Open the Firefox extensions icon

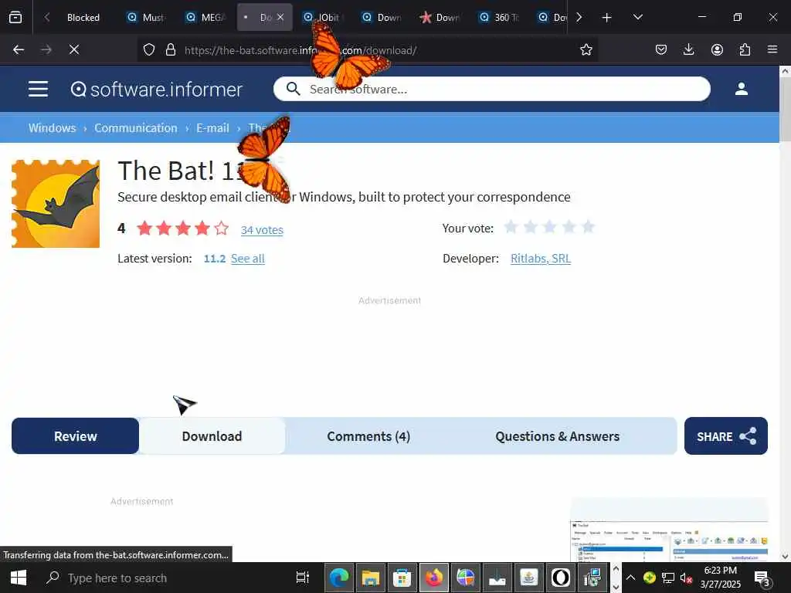point(745,49)
